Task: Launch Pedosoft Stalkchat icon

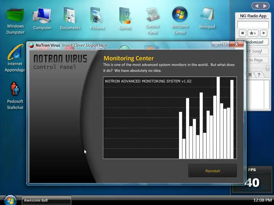Action: pos(15,96)
